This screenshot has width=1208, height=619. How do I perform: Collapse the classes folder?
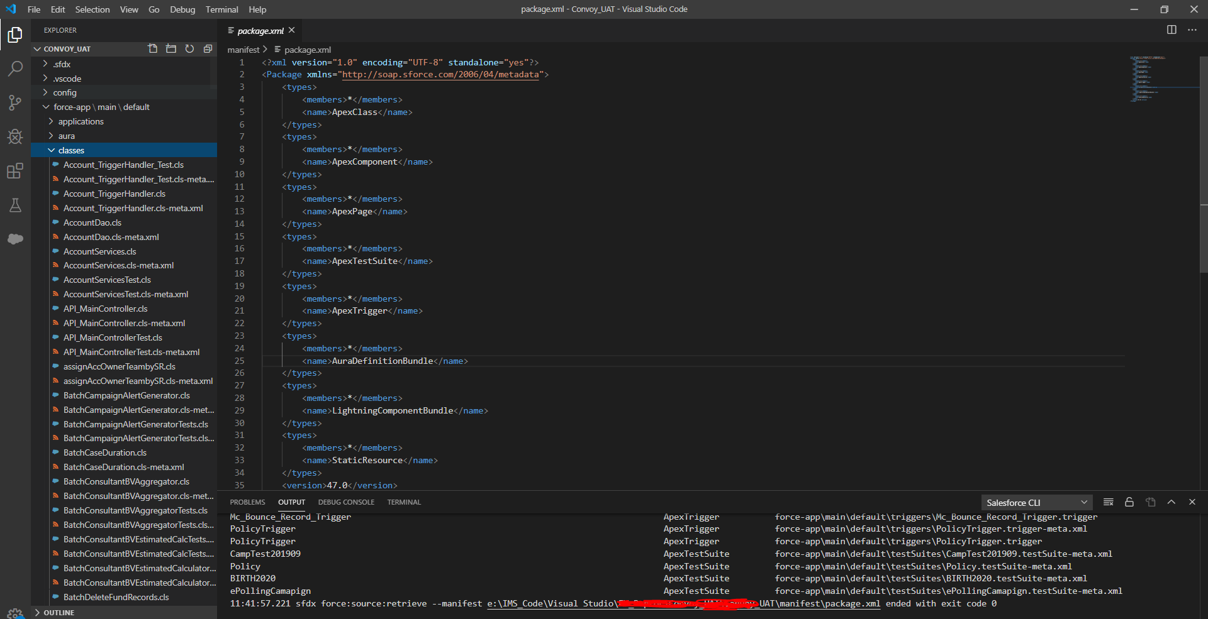(x=71, y=150)
